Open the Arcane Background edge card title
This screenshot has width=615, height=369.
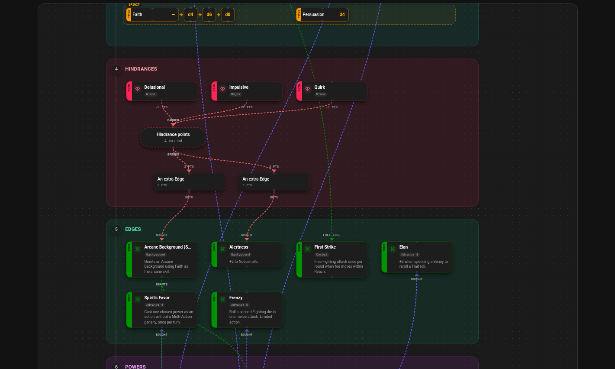(x=167, y=247)
